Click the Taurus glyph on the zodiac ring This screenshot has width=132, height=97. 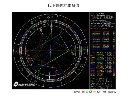coord(48,17)
